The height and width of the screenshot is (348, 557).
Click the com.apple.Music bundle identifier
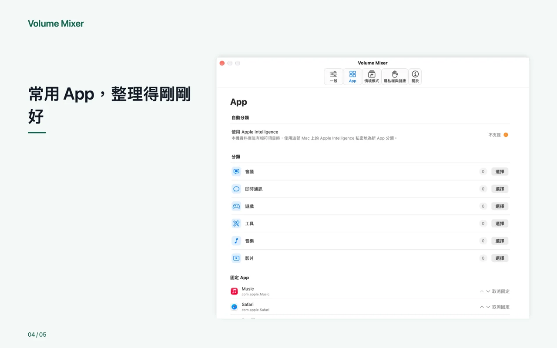255,294
